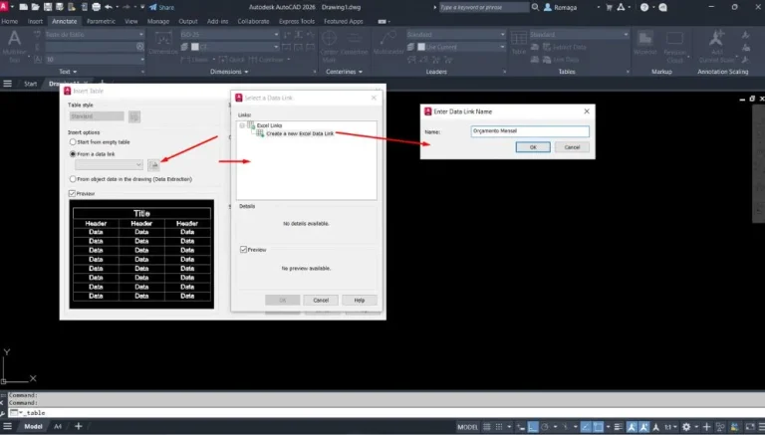Open the ISO-25 dimension style dropdown
This screenshot has height=435, width=765.
tap(229, 35)
